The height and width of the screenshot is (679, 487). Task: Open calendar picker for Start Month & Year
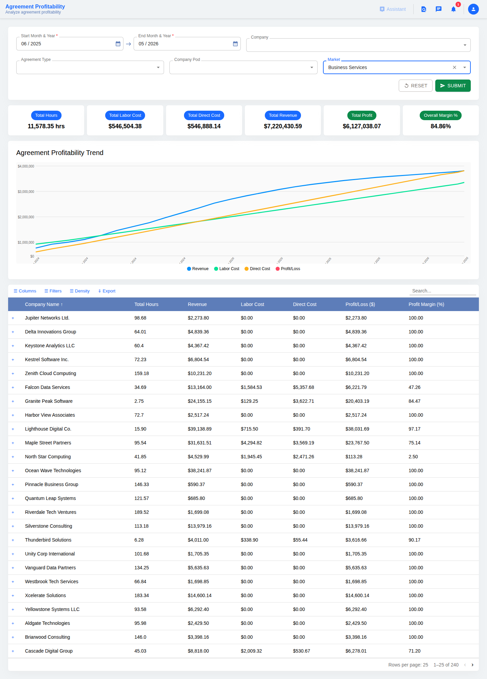(x=118, y=44)
